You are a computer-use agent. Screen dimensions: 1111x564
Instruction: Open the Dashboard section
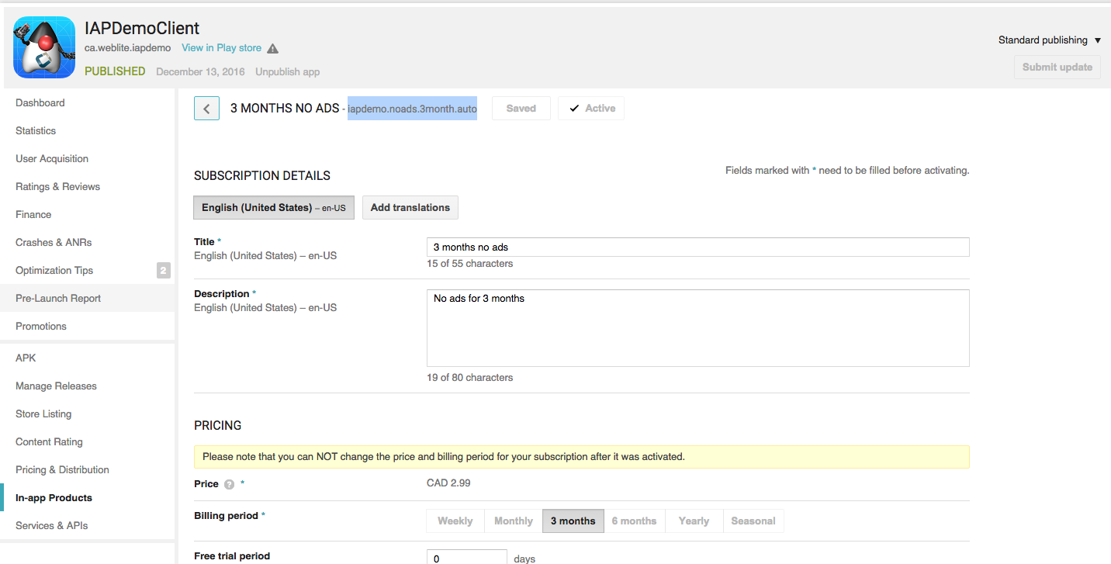40,102
